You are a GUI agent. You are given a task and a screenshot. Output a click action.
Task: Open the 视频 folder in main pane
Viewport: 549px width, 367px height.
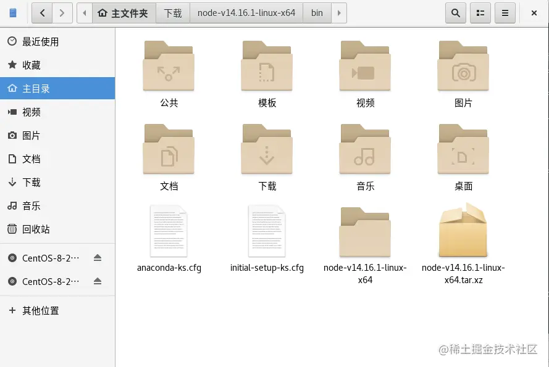point(364,66)
